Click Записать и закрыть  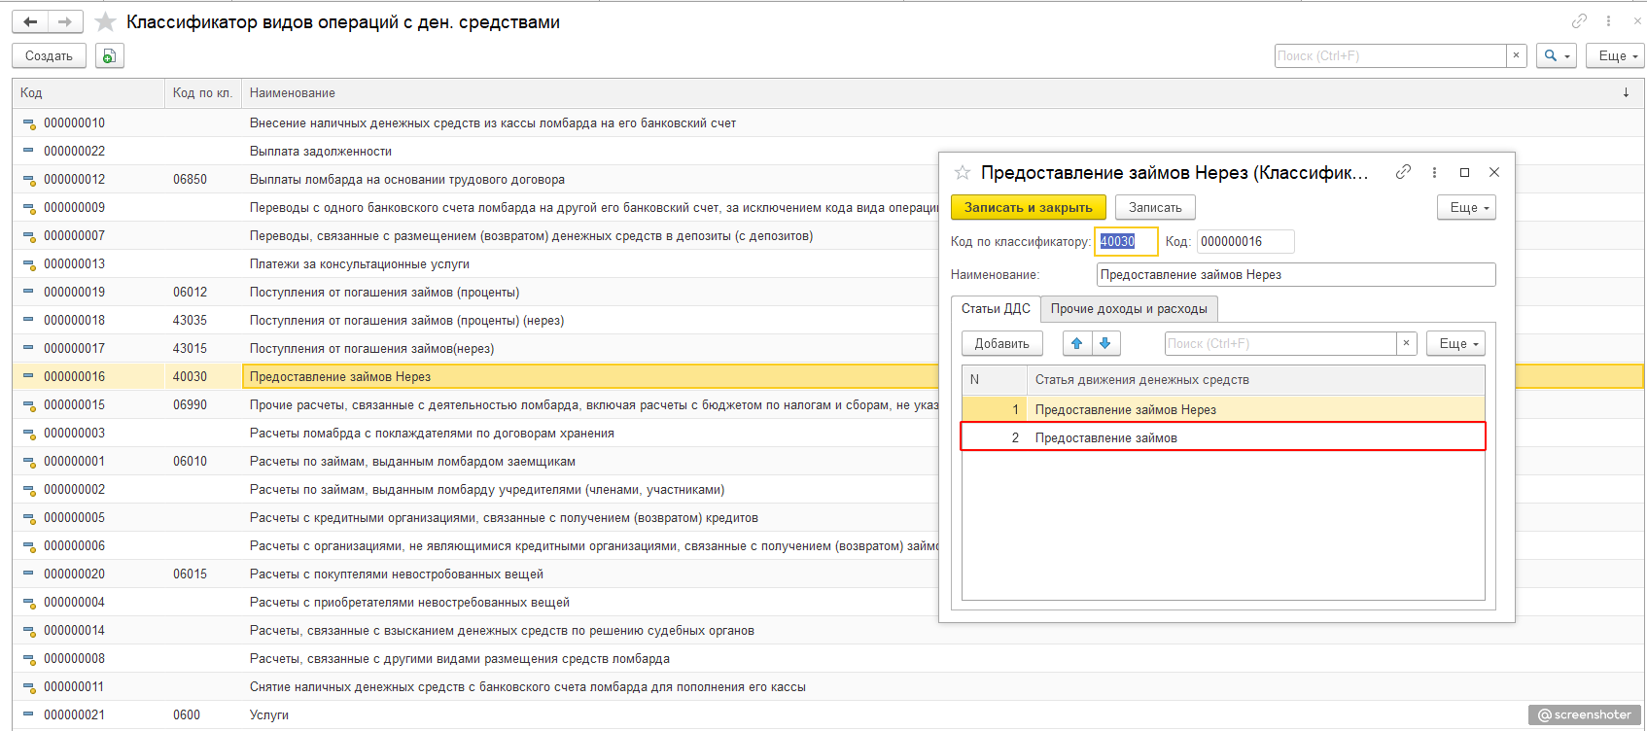point(1029,207)
